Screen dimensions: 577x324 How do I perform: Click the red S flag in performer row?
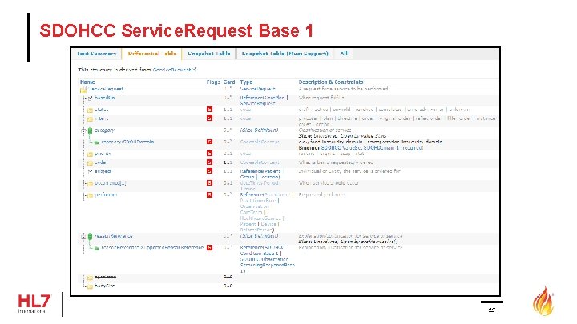[x=209, y=194]
